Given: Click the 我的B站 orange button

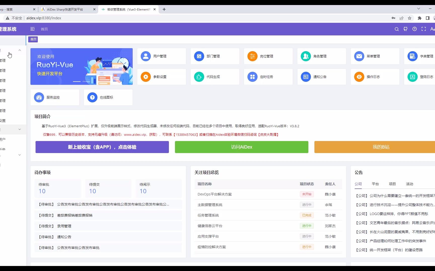Looking at the screenshot, I should point(375,147).
